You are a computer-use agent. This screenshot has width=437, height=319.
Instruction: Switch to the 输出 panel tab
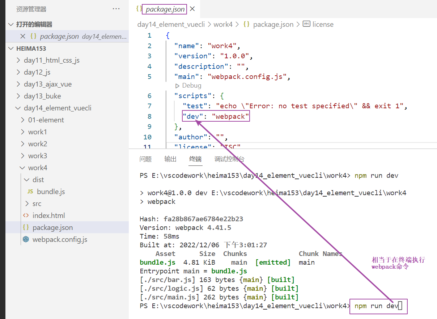tap(170, 159)
